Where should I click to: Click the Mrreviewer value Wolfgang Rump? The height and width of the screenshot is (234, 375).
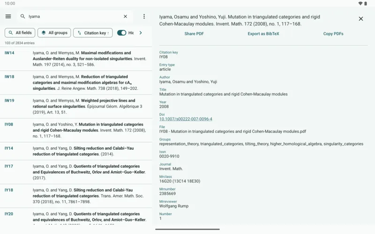coord(174,206)
